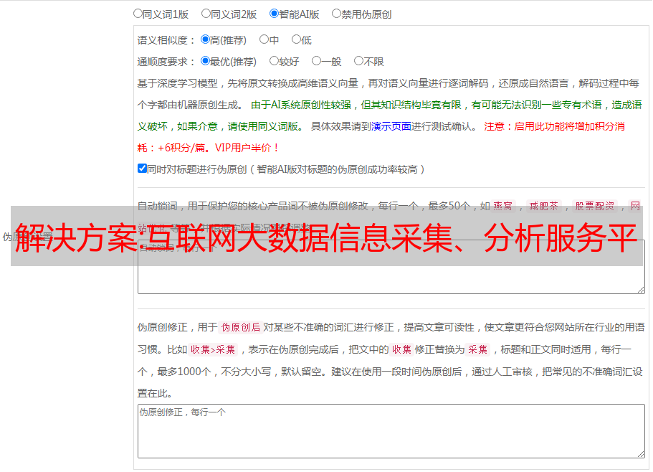Select the 同义词1版 radio option

coord(138,14)
